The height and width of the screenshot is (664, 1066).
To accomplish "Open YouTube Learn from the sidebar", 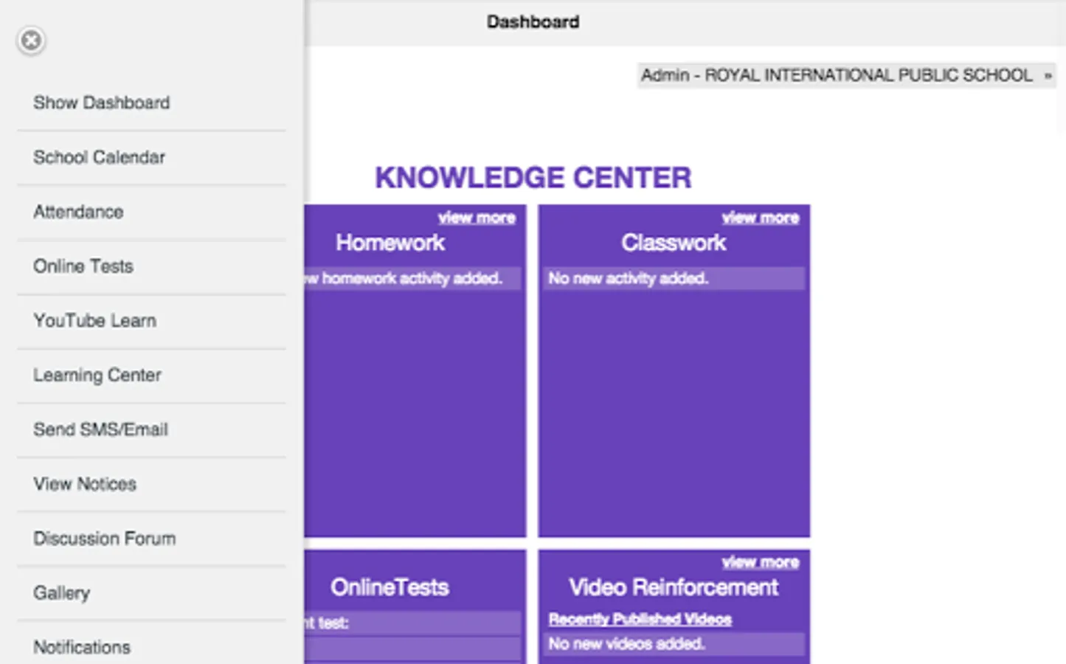I will click(94, 321).
